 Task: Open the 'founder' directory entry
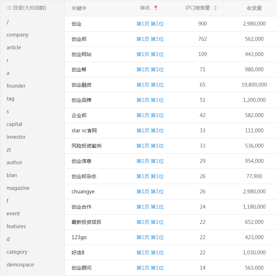[x=16, y=86]
